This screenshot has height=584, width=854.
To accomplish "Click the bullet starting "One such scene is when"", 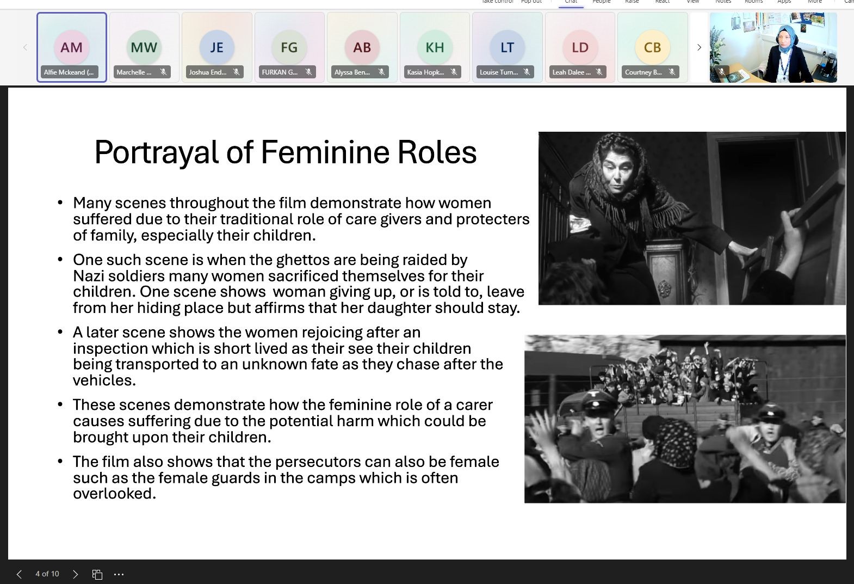I will click(299, 284).
